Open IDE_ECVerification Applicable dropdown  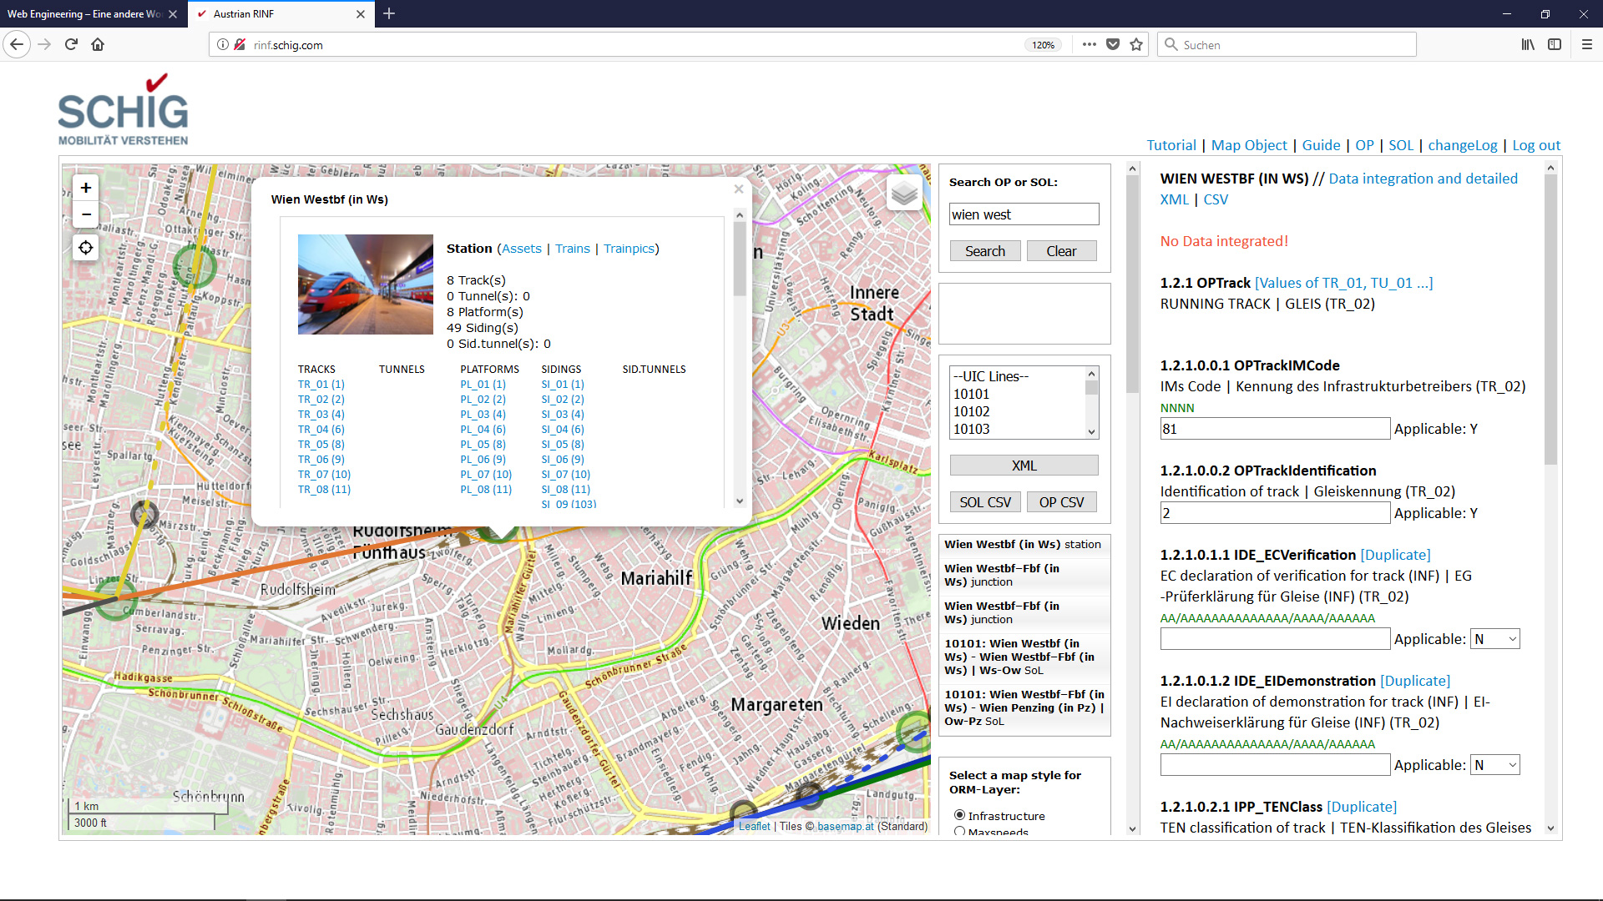(x=1494, y=639)
